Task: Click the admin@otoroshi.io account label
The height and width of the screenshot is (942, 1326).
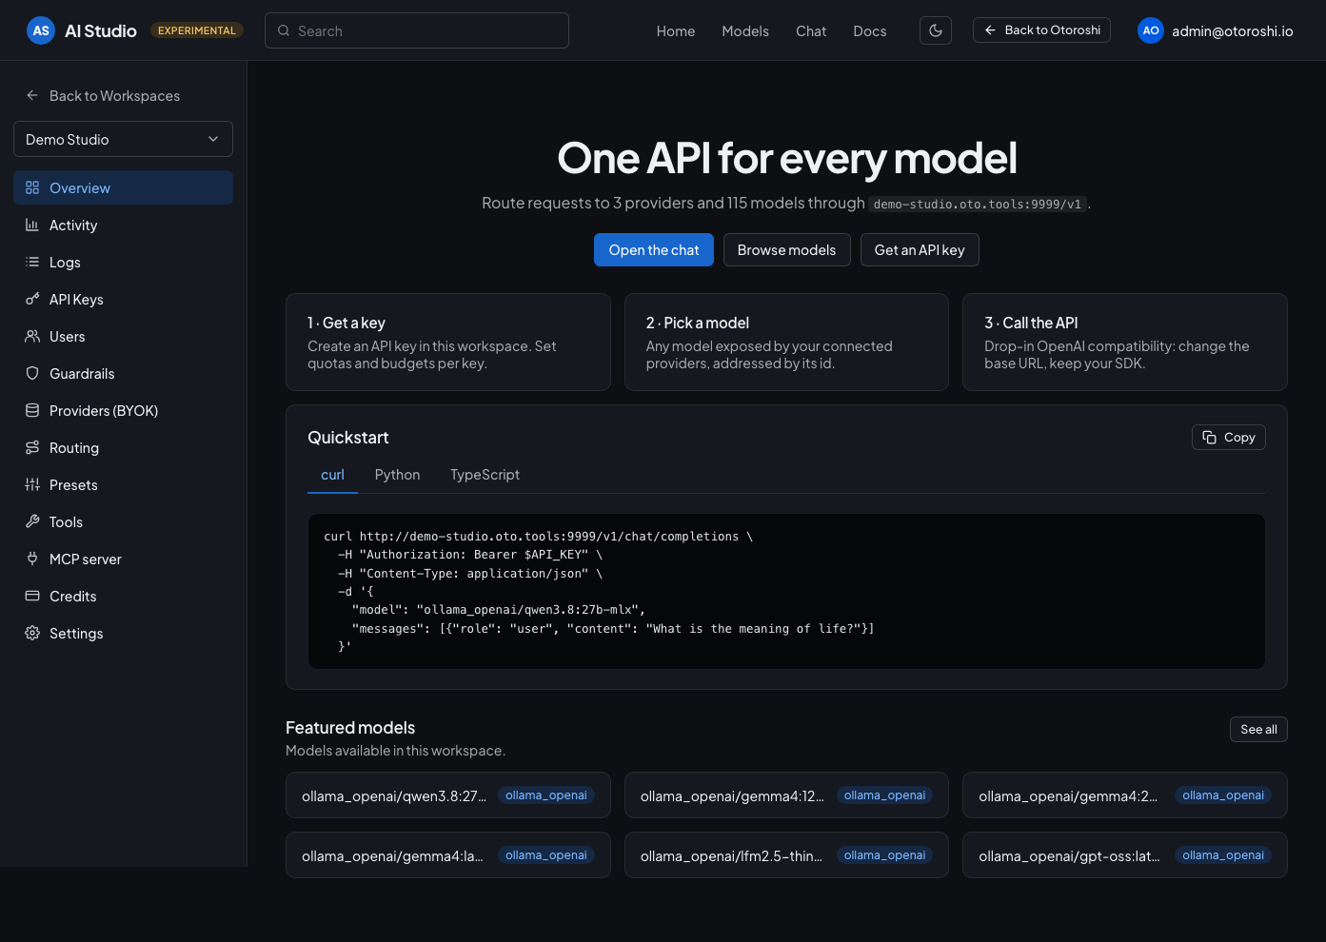Action: point(1233,30)
